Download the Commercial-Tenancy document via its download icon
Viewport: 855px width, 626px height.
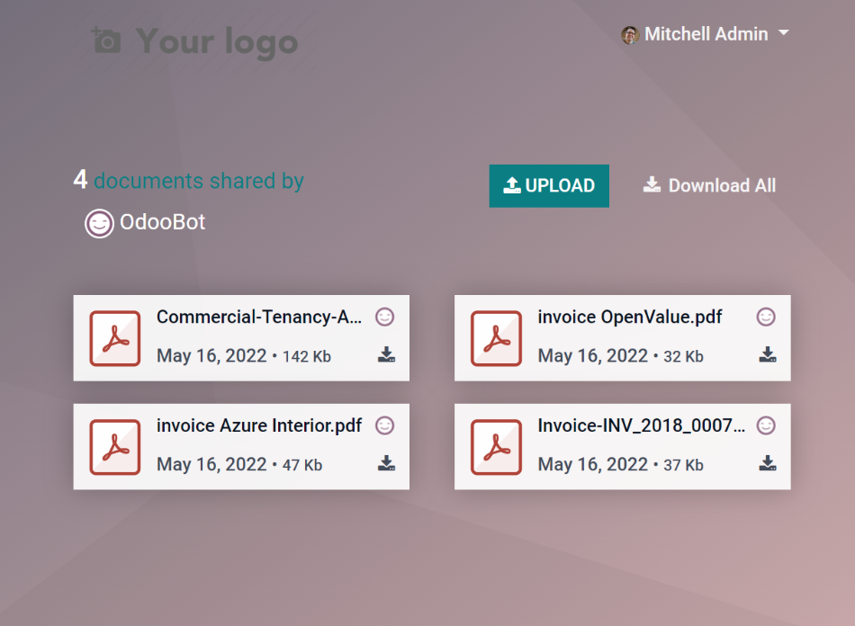tap(386, 355)
